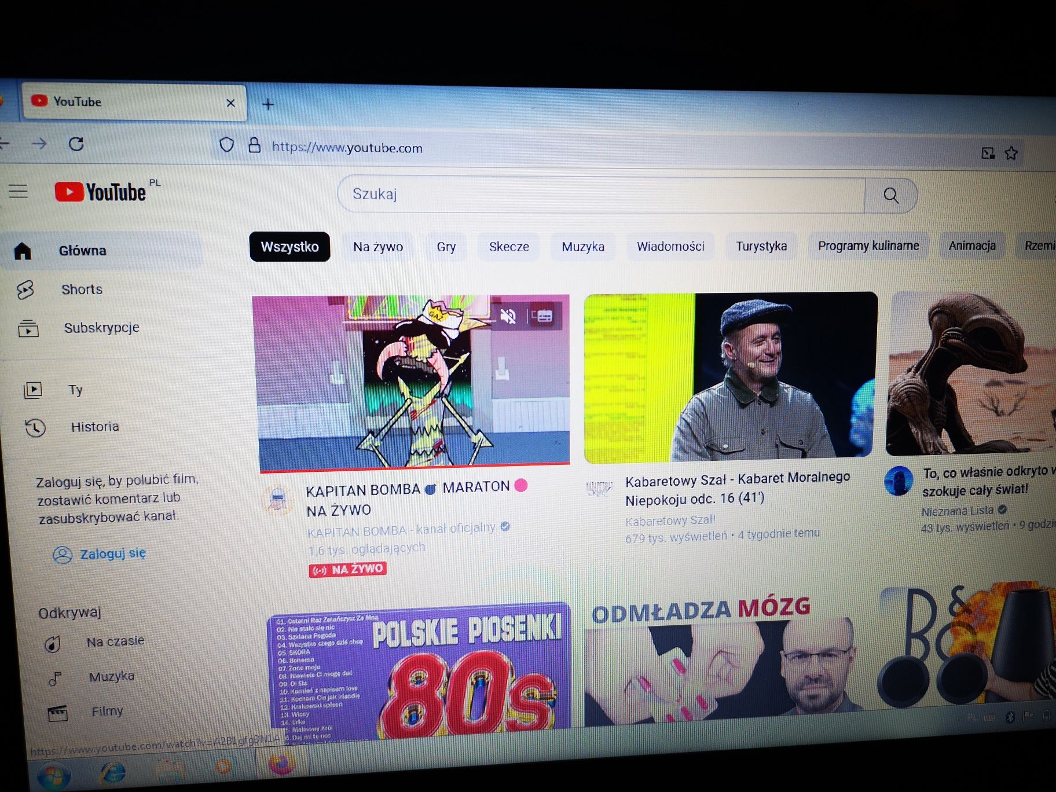Select the Turystyka filter chip
Screen dimensions: 1056x792
[x=761, y=246]
